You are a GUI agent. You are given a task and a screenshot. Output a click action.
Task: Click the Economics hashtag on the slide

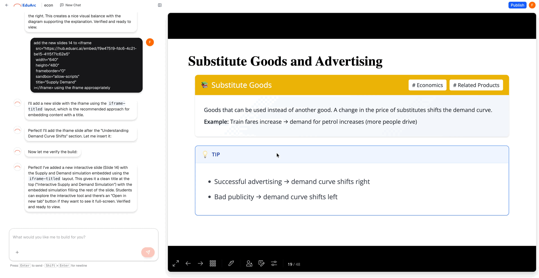[x=427, y=85]
